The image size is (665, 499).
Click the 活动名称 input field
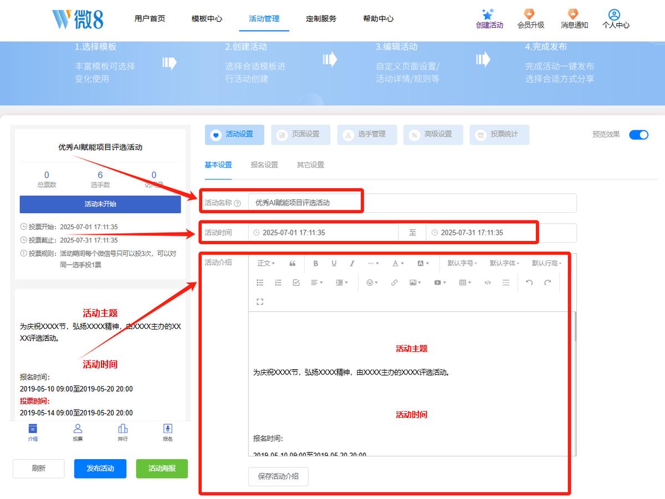click(x=412, y=203)
